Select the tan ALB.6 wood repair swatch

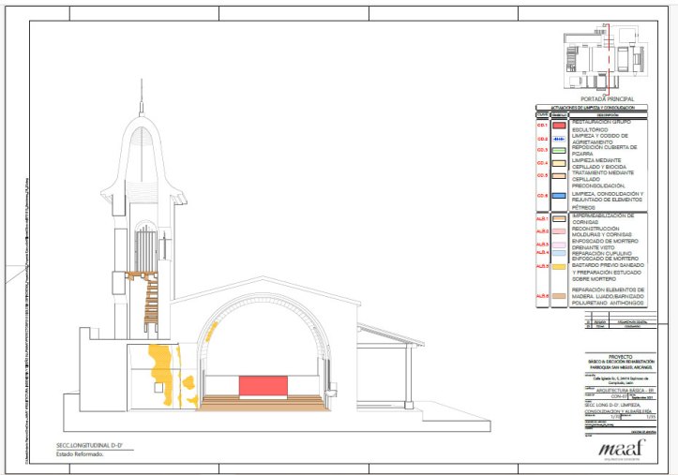556,296
